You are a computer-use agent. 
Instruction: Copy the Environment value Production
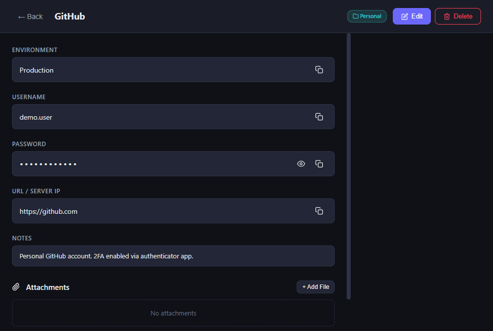tap(319, 70)
